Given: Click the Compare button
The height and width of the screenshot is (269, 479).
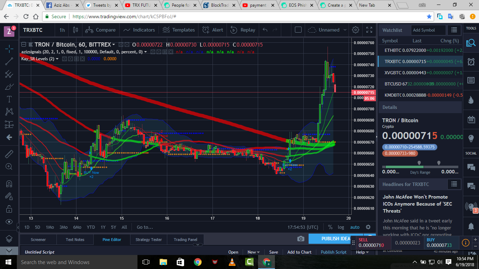Looking at the screenshot, I should pos(100,30).
